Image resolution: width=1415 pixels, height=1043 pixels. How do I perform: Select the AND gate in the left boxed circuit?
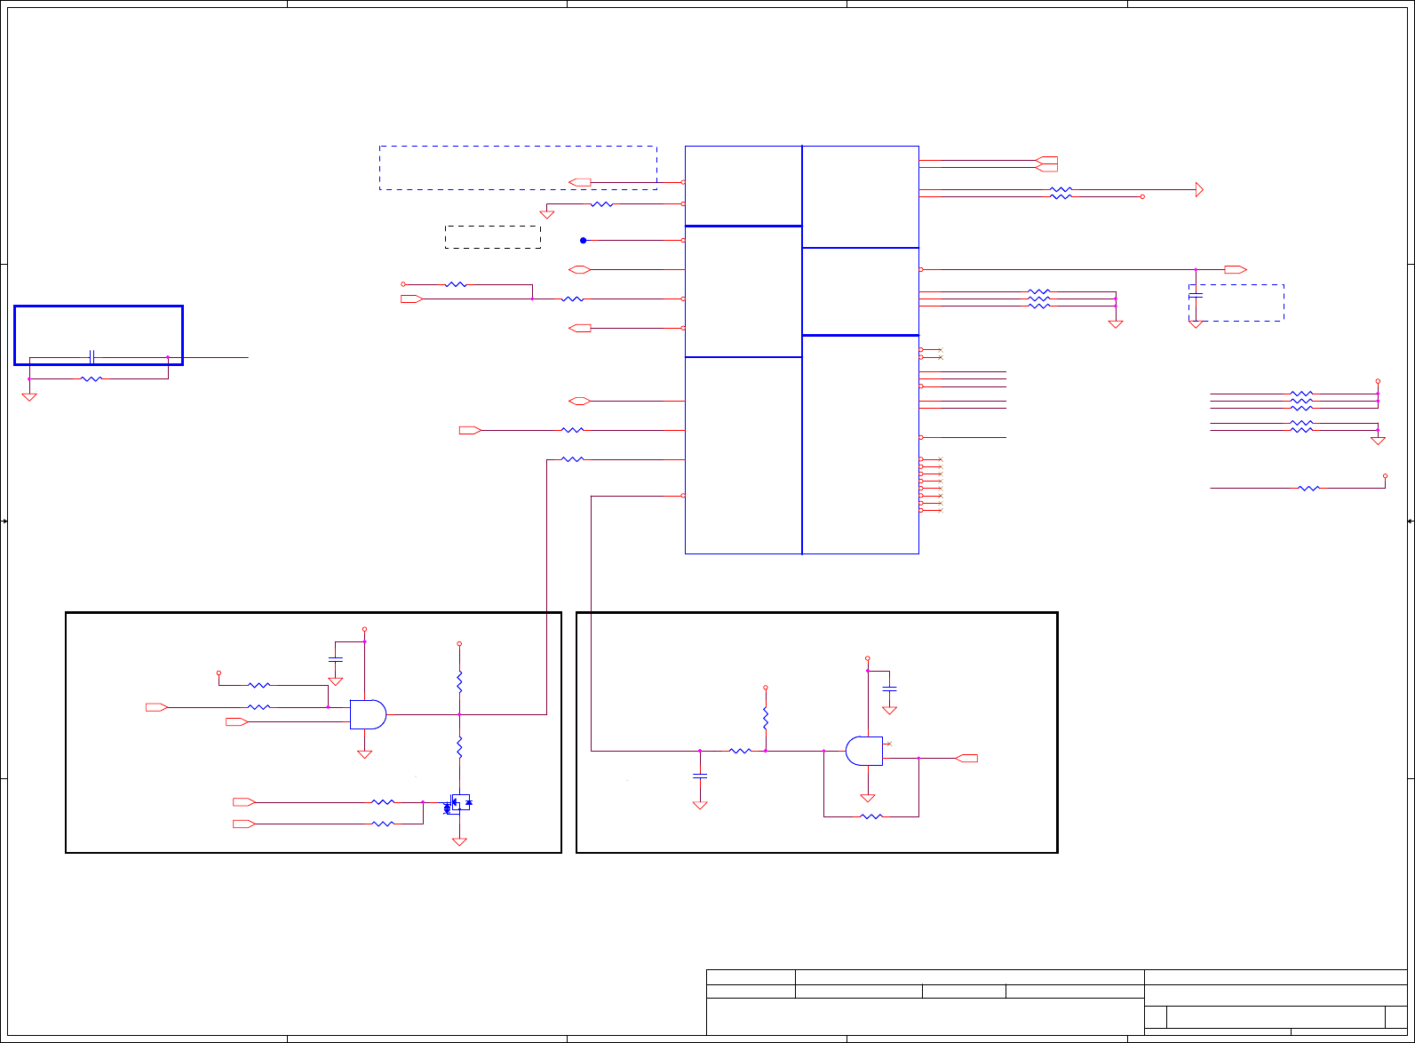point(368,714)
